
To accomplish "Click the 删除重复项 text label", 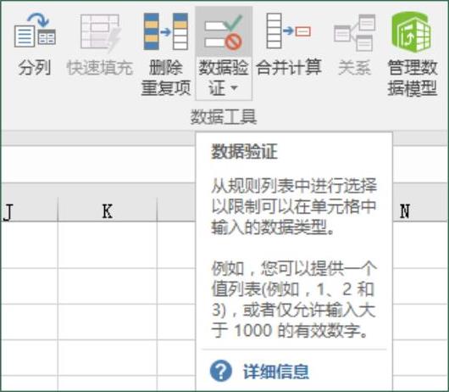I will click(x=166, y=77).
